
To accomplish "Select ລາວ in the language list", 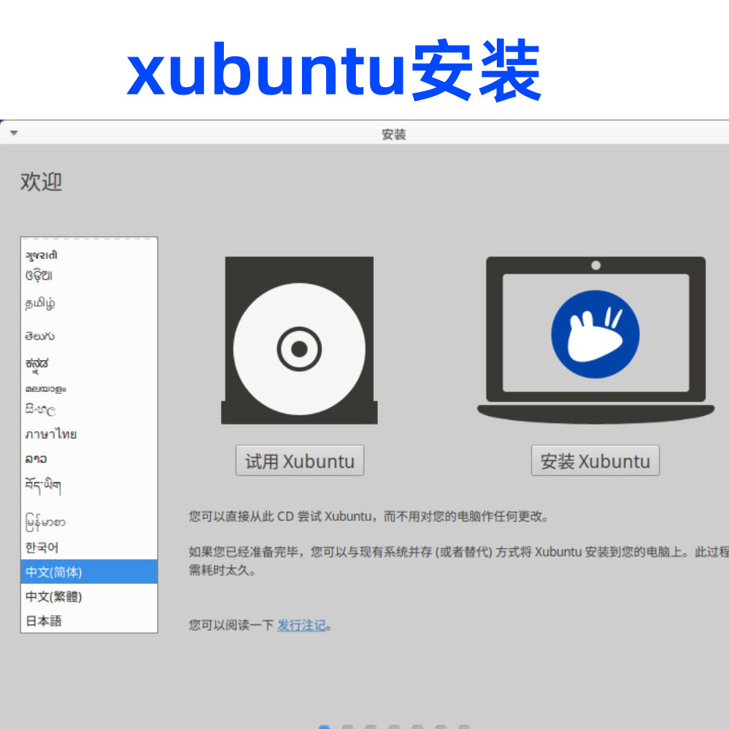I will click(x=89, y=459).
